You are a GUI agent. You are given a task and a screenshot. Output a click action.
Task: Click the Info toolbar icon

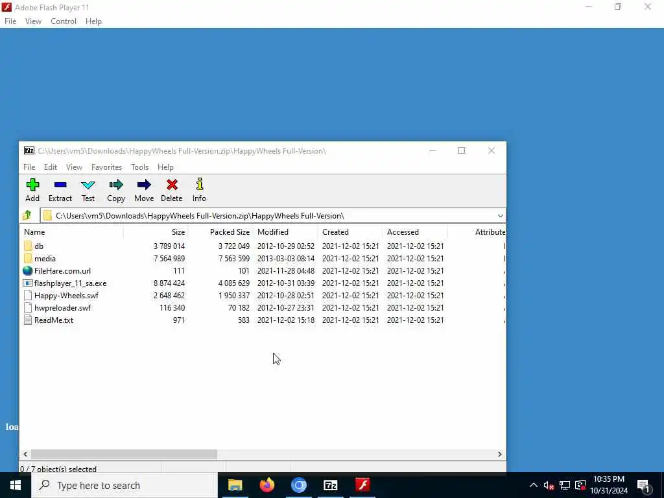click(200, 184)
